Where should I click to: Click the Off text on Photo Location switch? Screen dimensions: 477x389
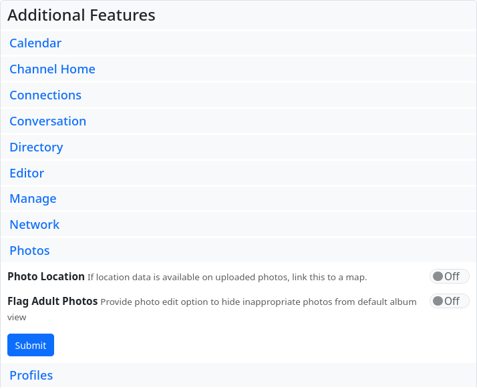(452, 276)
